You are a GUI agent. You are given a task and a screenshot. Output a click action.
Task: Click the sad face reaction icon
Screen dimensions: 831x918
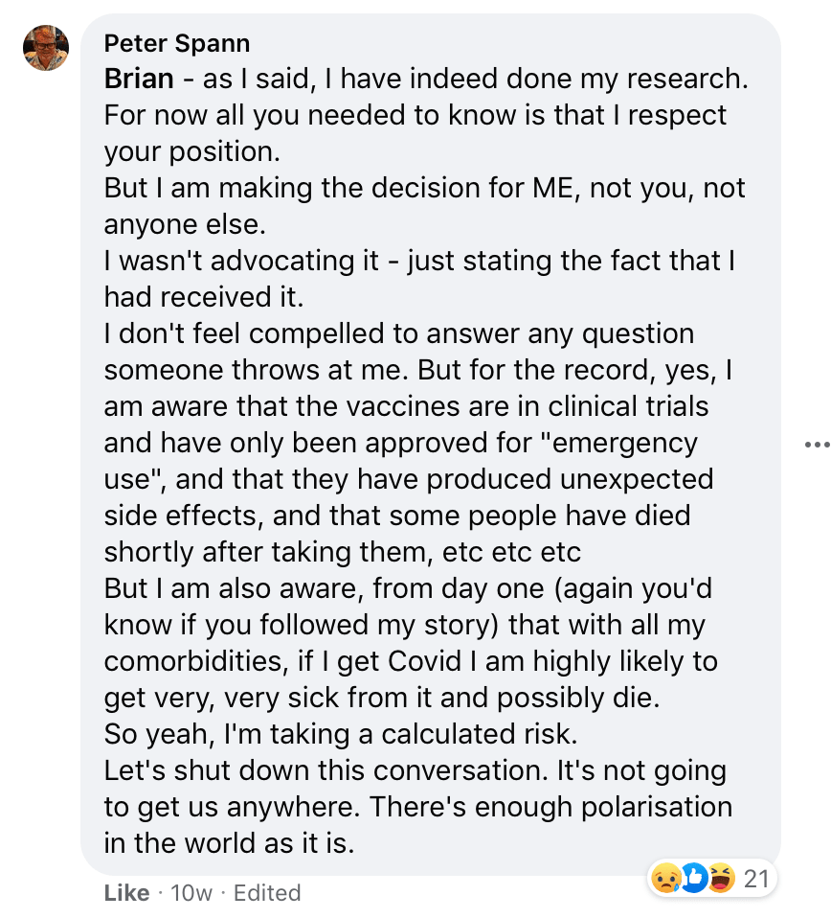[x=665, y=878]
